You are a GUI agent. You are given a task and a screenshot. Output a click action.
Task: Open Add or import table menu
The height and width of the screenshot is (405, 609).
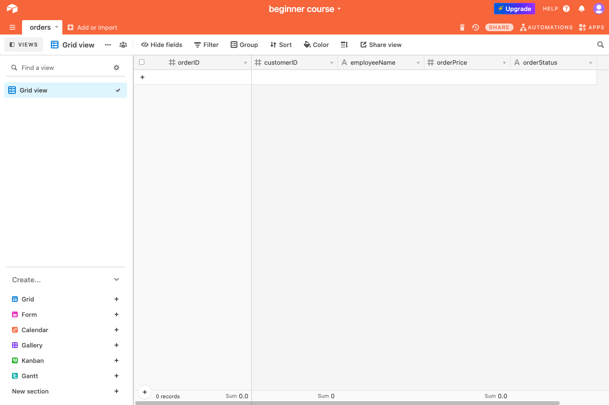(92, 27)
